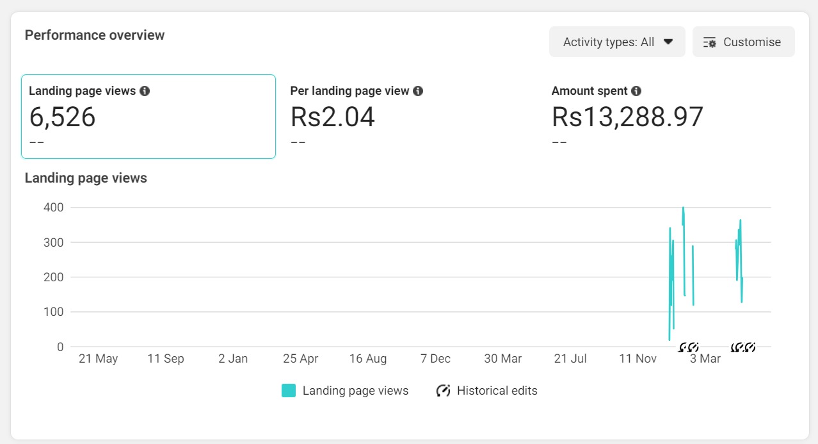Toggle Landing page views series via legend label
This screenshot has height=444, width=818.
[355, 391]
